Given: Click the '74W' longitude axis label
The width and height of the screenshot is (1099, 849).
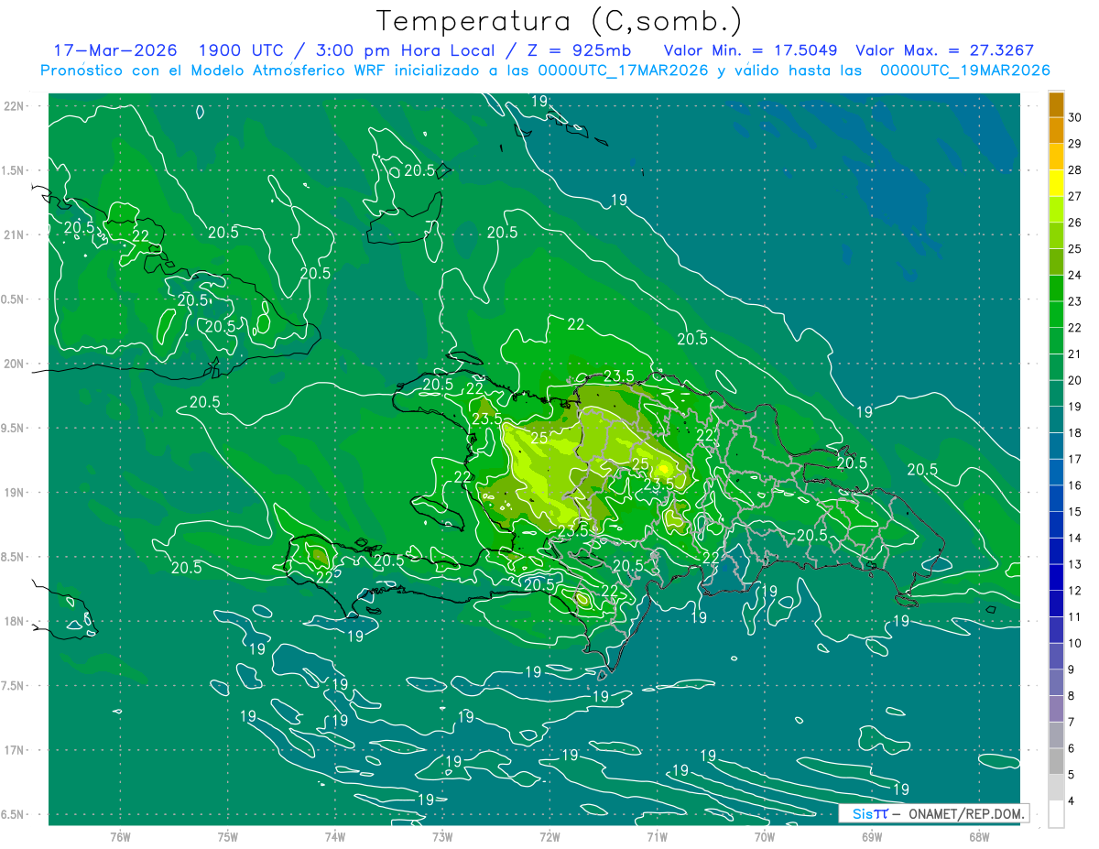Looking at the screenshot, I should (x=335, y=837).
